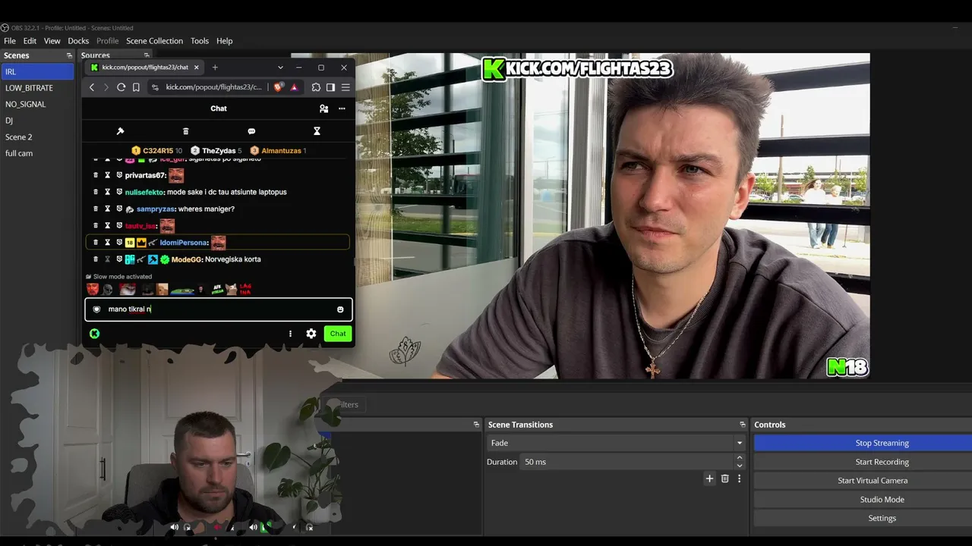Image resolution: width=972 pixels, height=546 pixels.
Task: Float the Scenes dock panel
Action: pos(69,55)
